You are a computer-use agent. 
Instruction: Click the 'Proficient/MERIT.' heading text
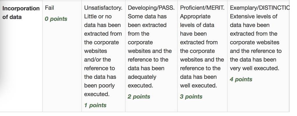pos(202,8)
